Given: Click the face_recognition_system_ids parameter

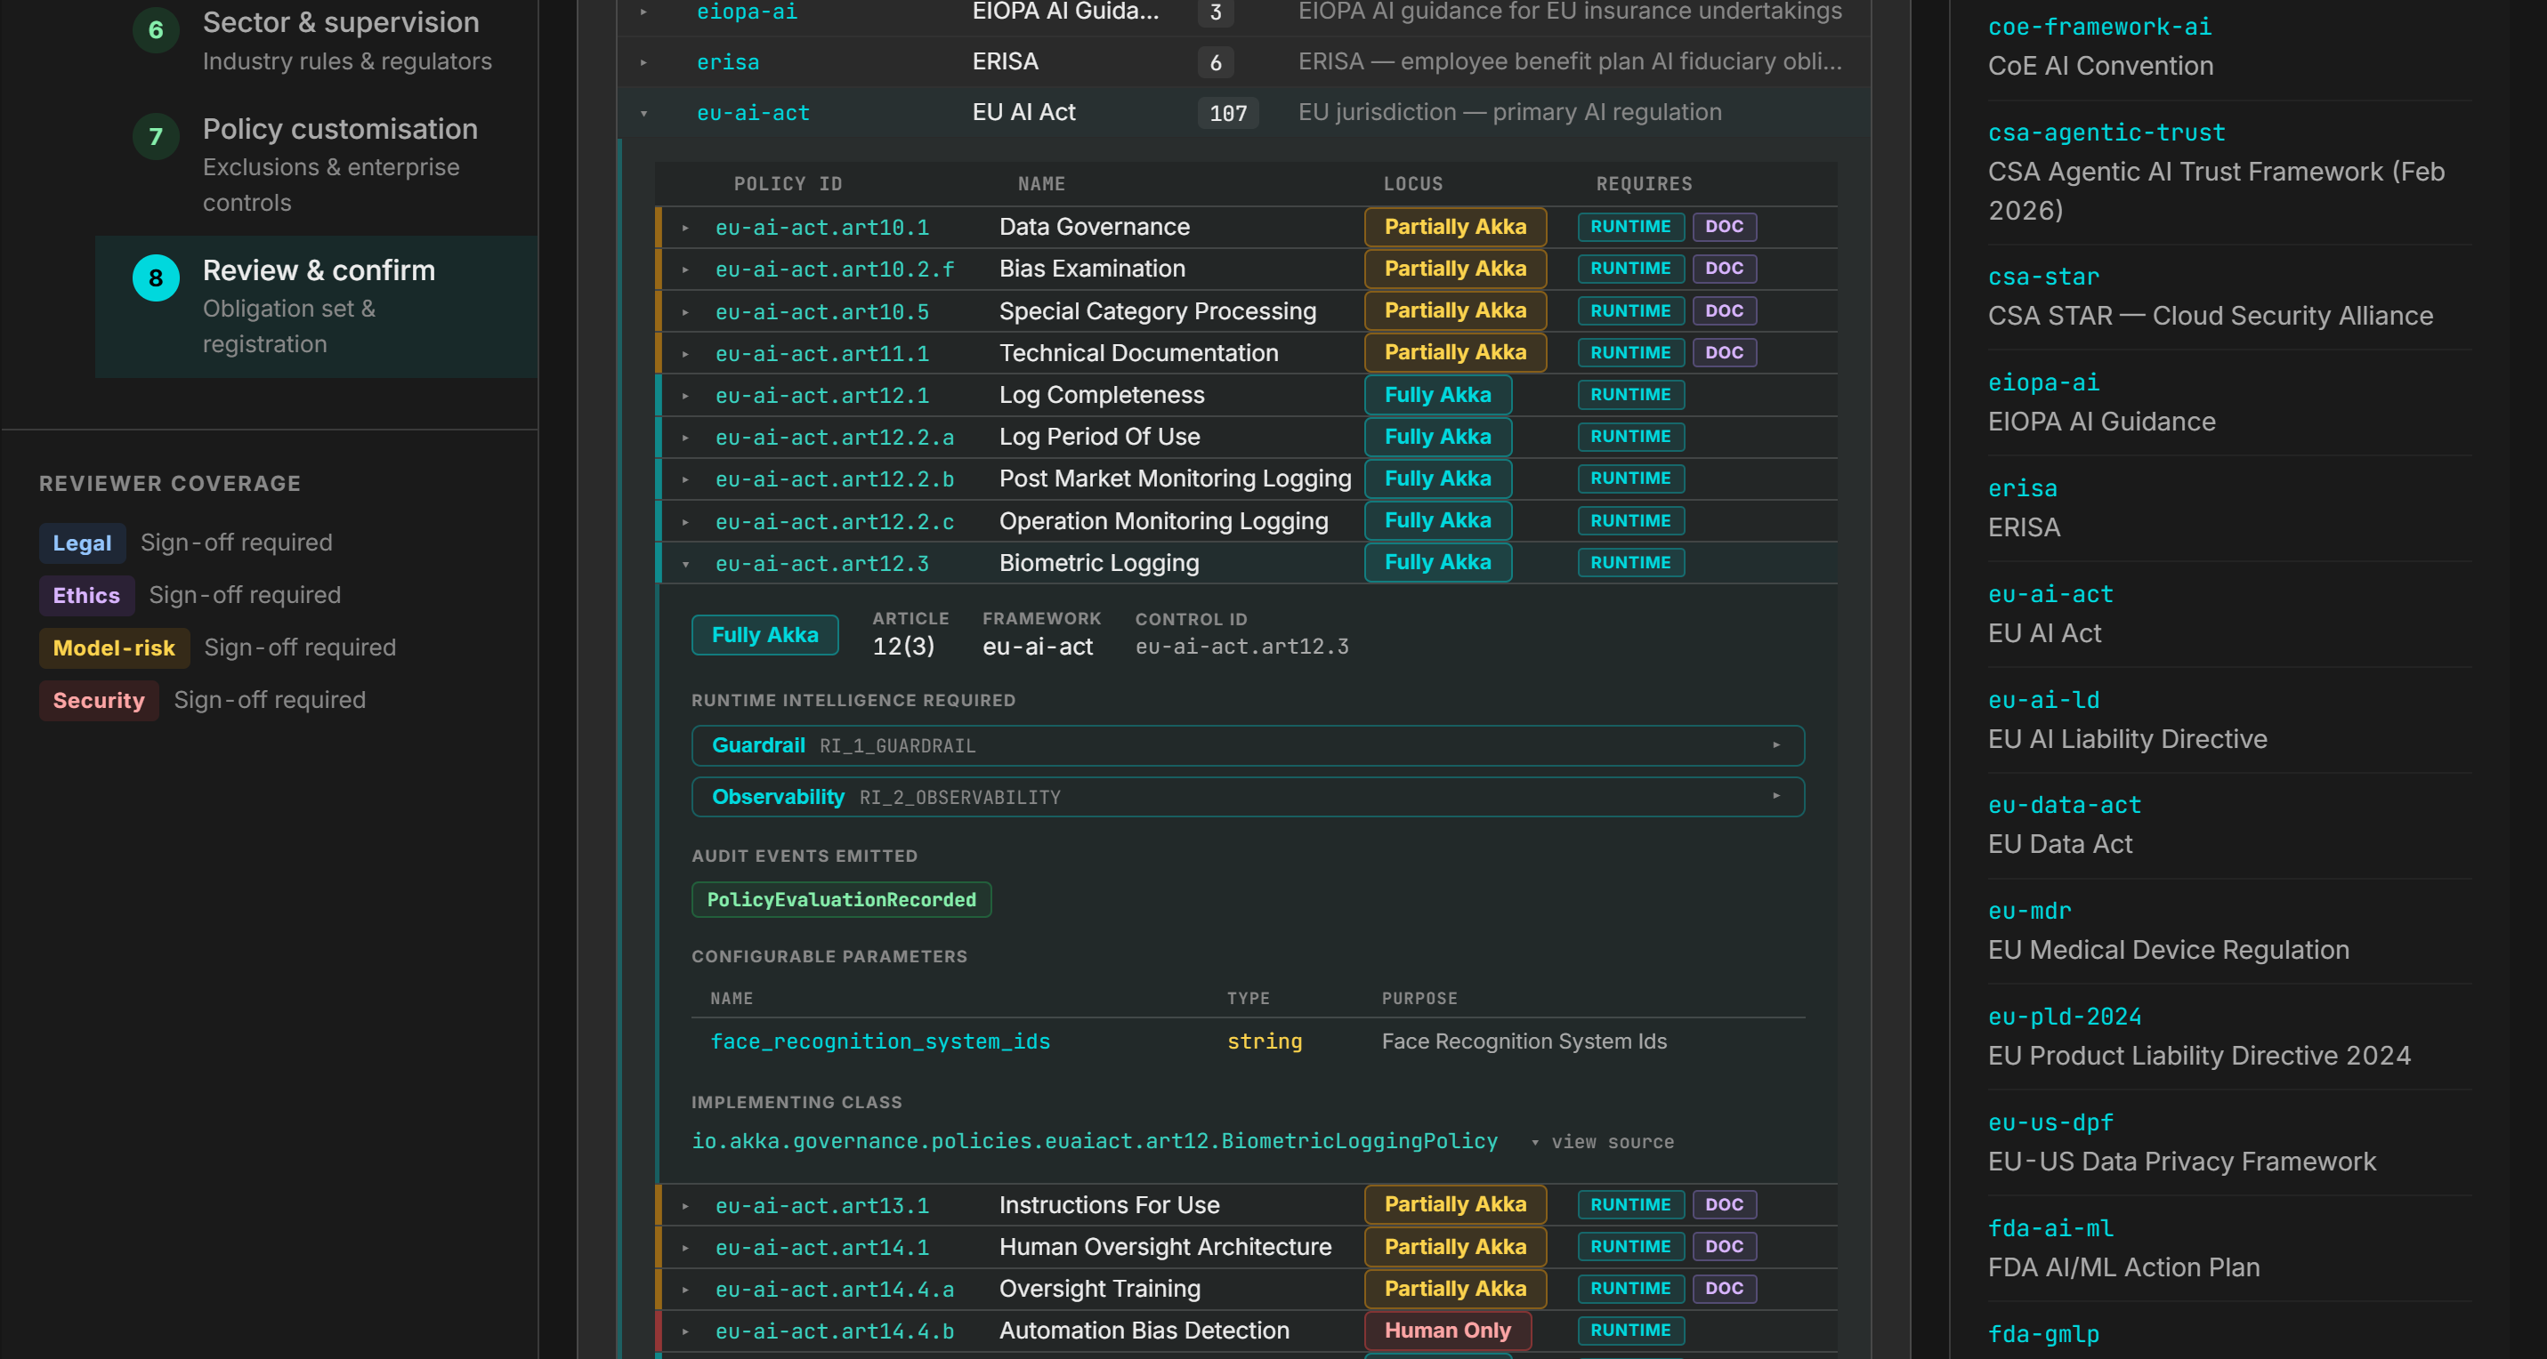Looking at the screenshot, I should point(879,1041).
